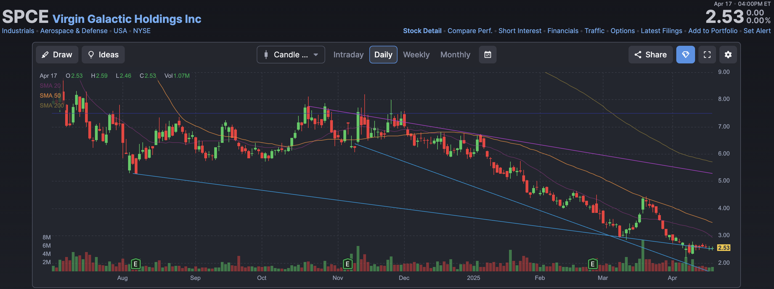Enter fullscreen chart mode

pyautogui.click(x=707, y=55)
